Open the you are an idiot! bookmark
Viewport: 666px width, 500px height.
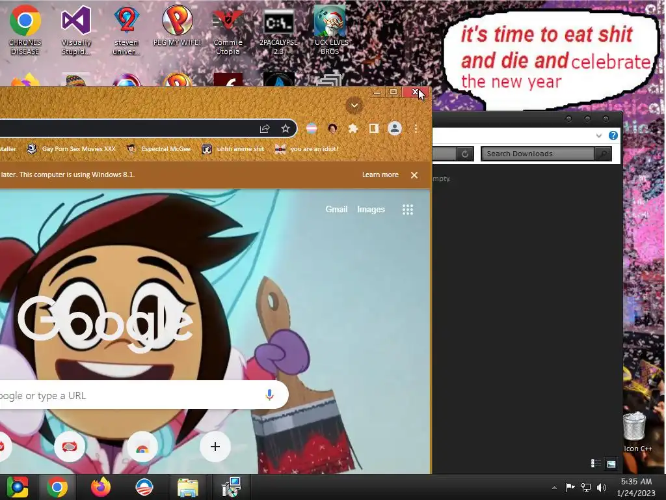pyautogui.click(x=307, y=149)
